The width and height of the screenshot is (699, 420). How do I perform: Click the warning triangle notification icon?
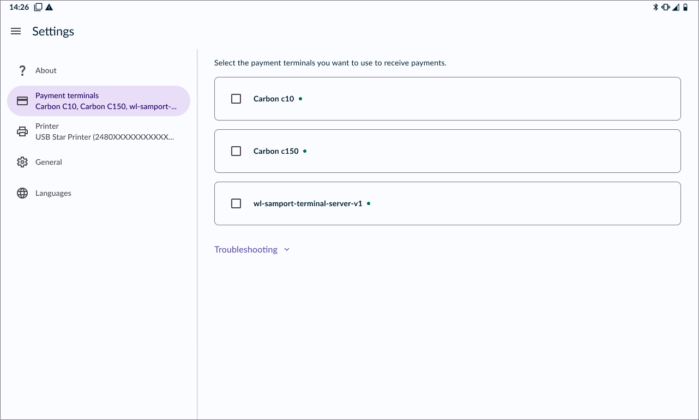(x=49, y=7)
